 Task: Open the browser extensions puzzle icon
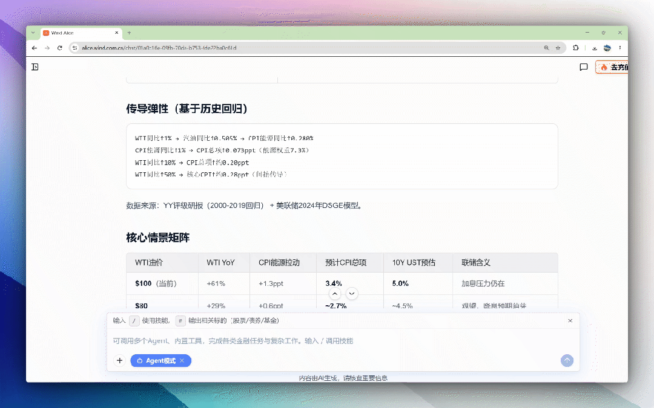[x=576, y=48]
